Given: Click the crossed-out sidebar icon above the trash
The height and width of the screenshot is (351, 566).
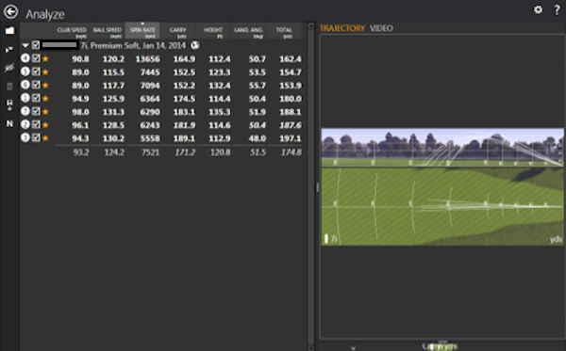Looking at the screenshot, I should coord(9,68).
